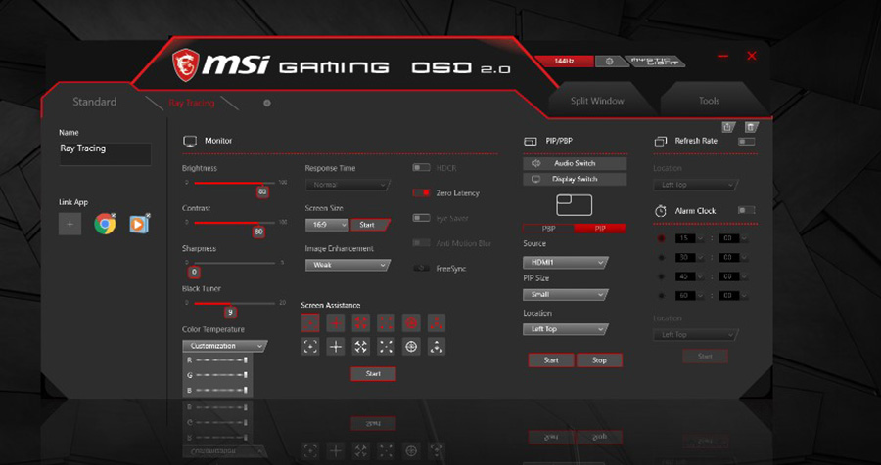Enable the Refresh Rate toggle
The height and width of the screenshot is (465, 881).
(746, 142)
